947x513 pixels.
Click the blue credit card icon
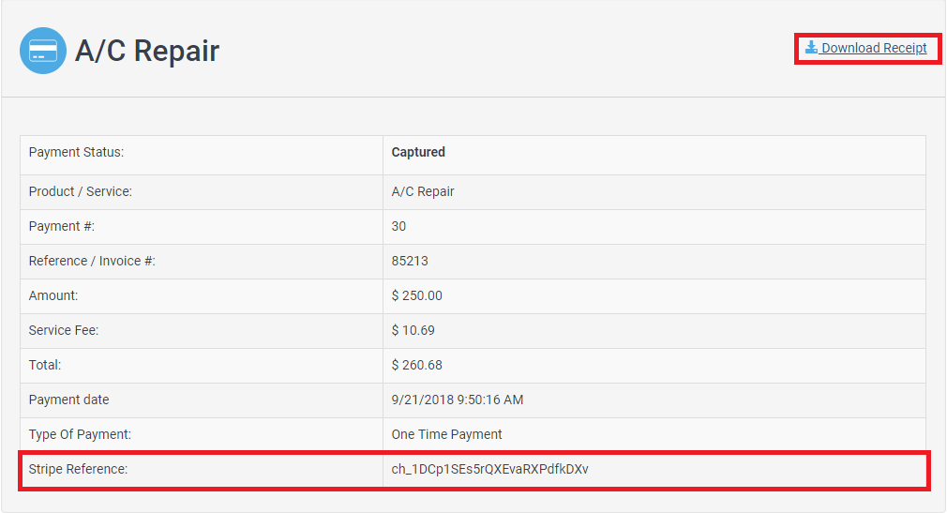pos(43,51)
